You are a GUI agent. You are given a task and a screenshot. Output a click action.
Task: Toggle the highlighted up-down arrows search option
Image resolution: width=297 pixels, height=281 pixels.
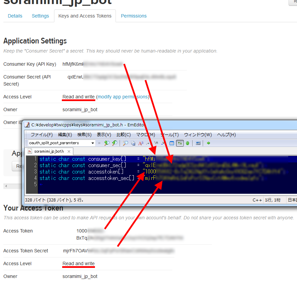pyautogui.click(x=180, y=143)
